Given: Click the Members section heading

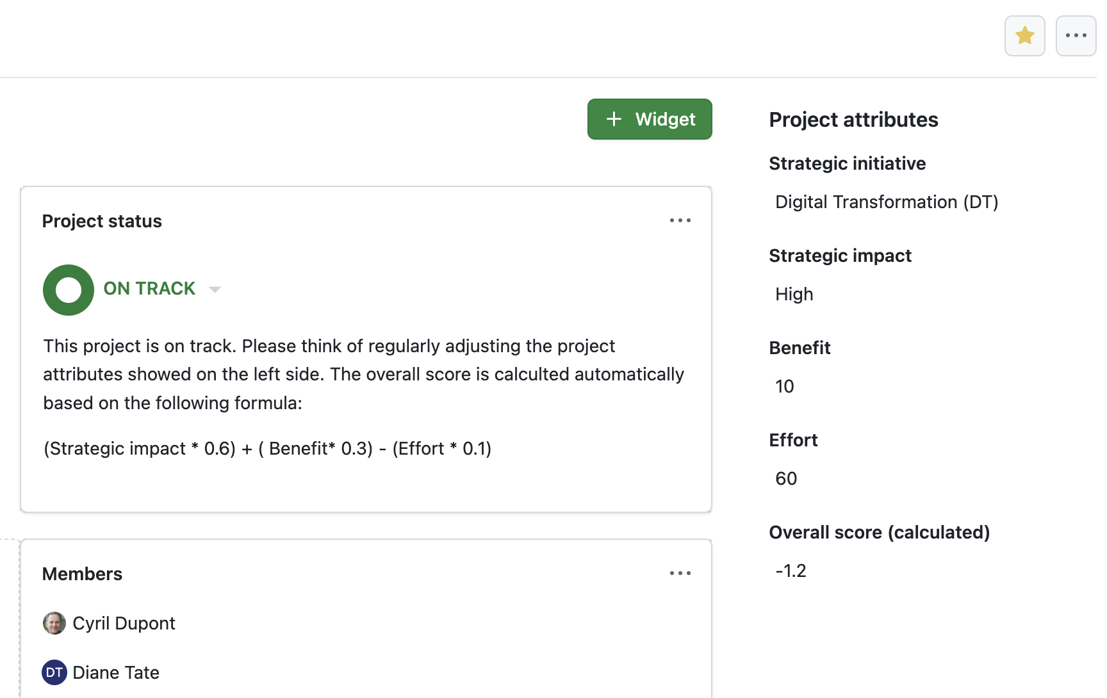Looking at the screenshot, I should [82, 574].
